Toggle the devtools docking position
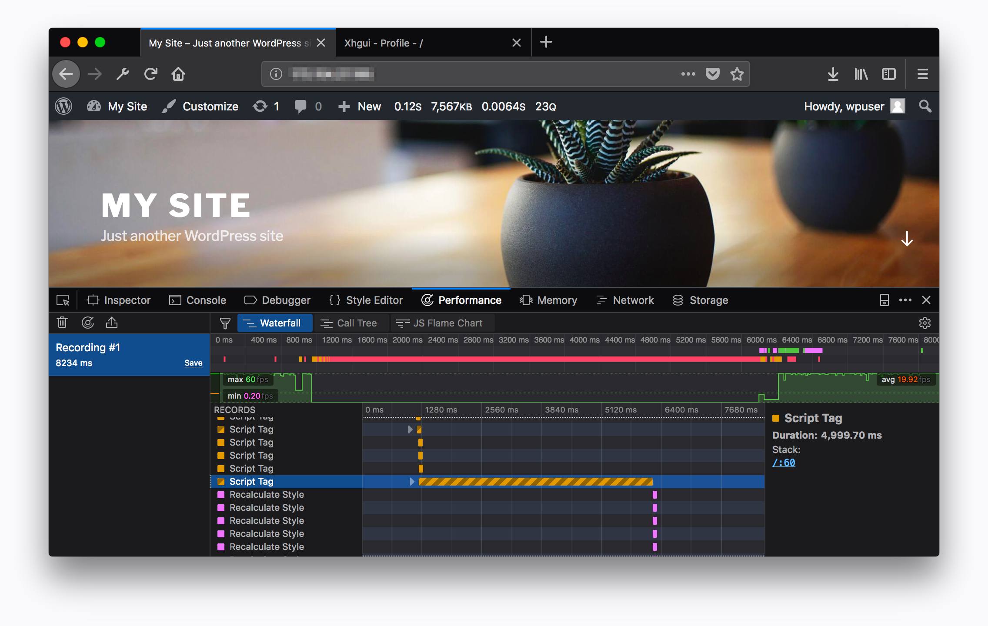This screenshot has height=626, width=988. [885, 300]
